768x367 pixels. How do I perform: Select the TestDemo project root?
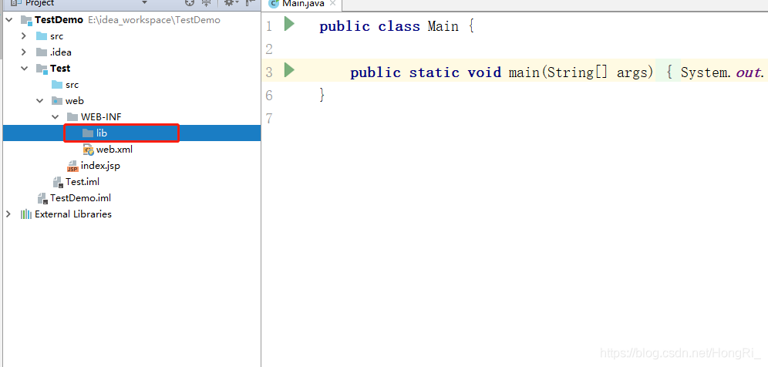59,21
